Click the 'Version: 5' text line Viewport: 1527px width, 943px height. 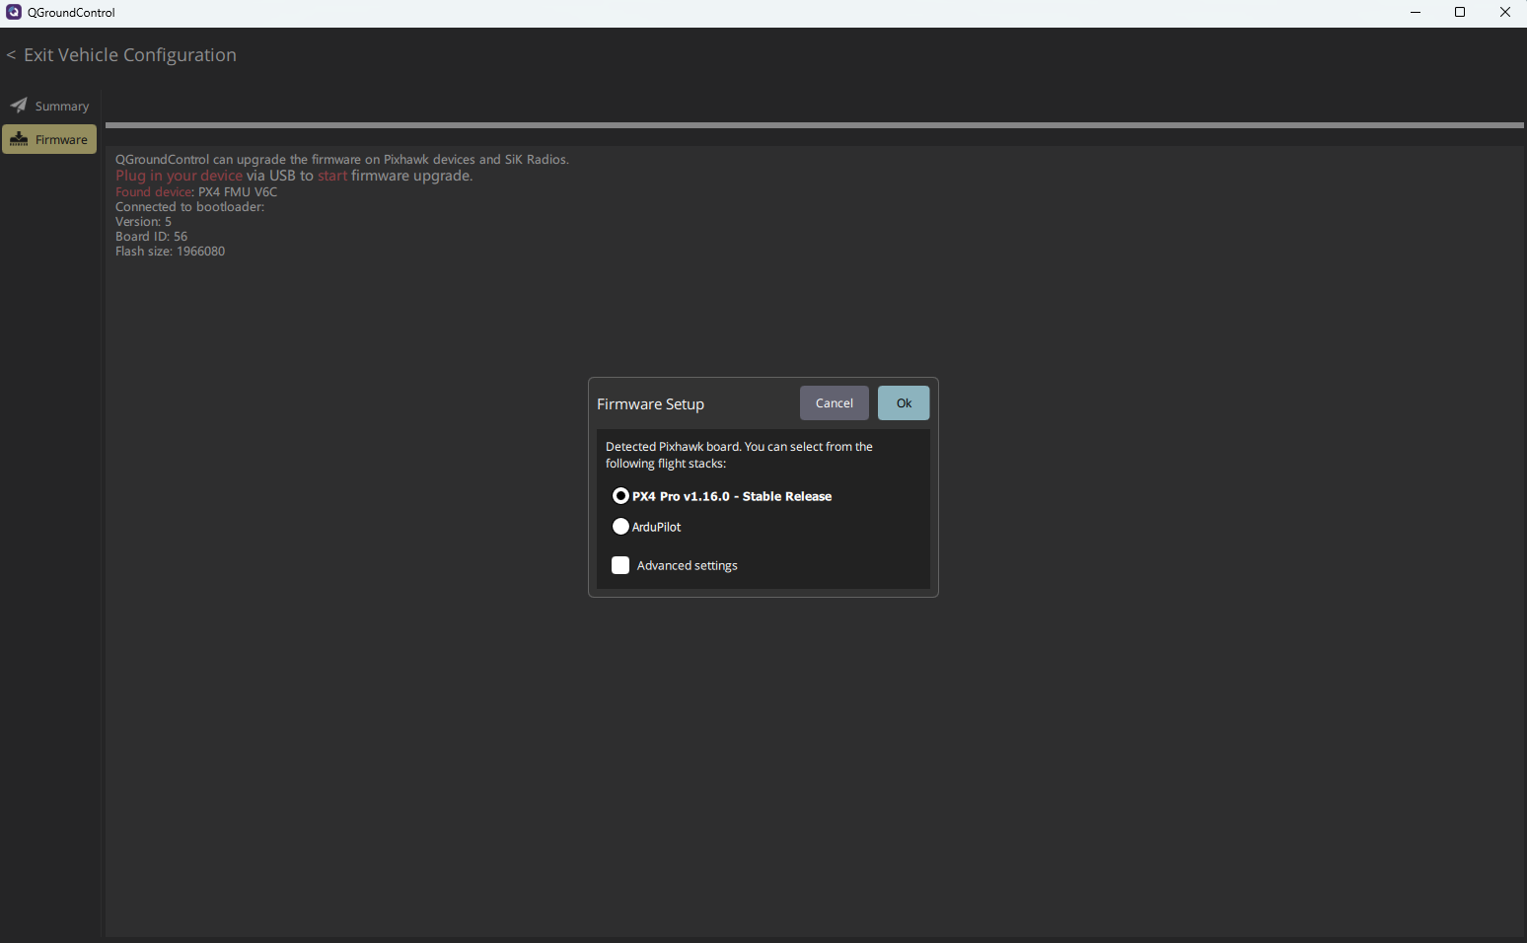143,222
